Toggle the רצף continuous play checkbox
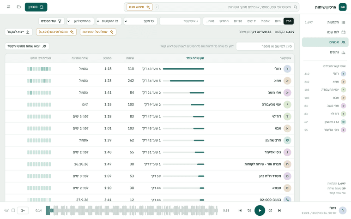This screenshot has height=219, width=351. [x=13, y=211]
